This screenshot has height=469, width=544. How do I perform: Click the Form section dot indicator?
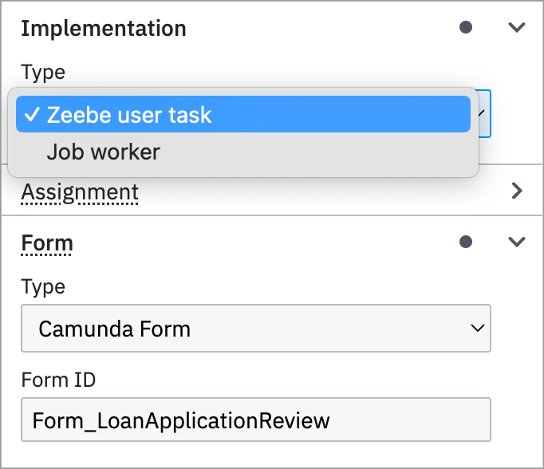click(x=467, y=242)
